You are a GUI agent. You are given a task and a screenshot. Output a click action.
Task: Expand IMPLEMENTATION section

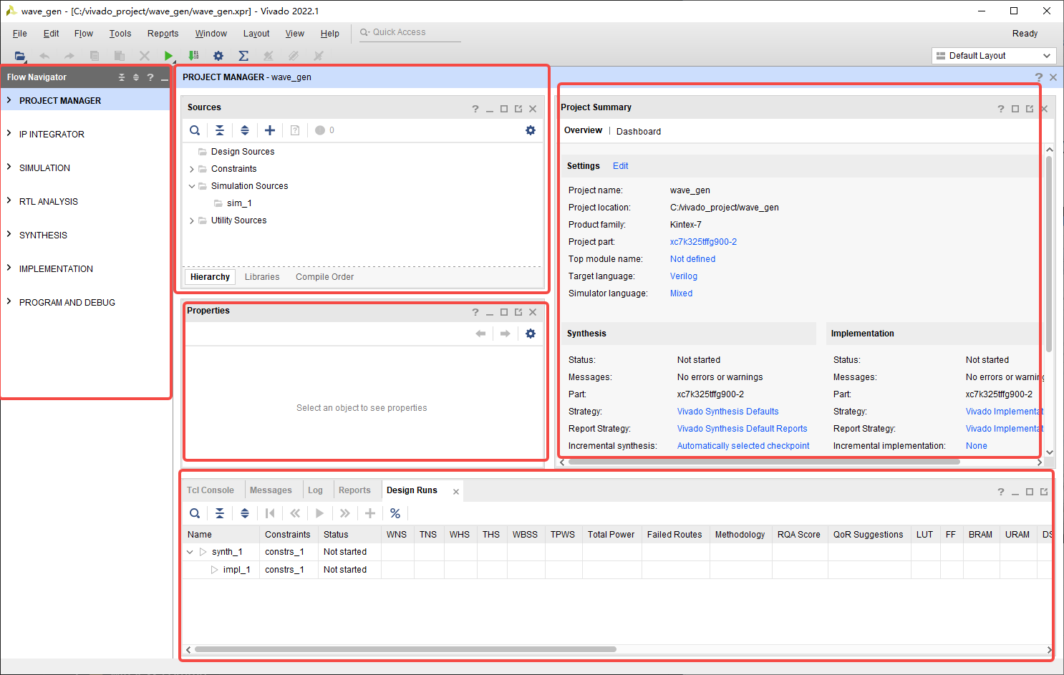pos(9,268)
